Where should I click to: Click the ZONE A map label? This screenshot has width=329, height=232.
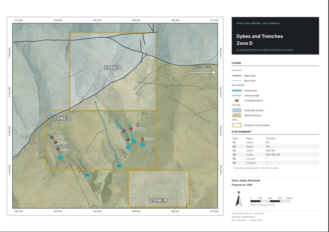pos(159,200)
